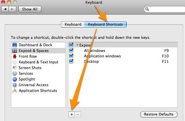Select the Dashboard & Dock icon
Viewport: 185px width, 121px height.
[15, 45]
